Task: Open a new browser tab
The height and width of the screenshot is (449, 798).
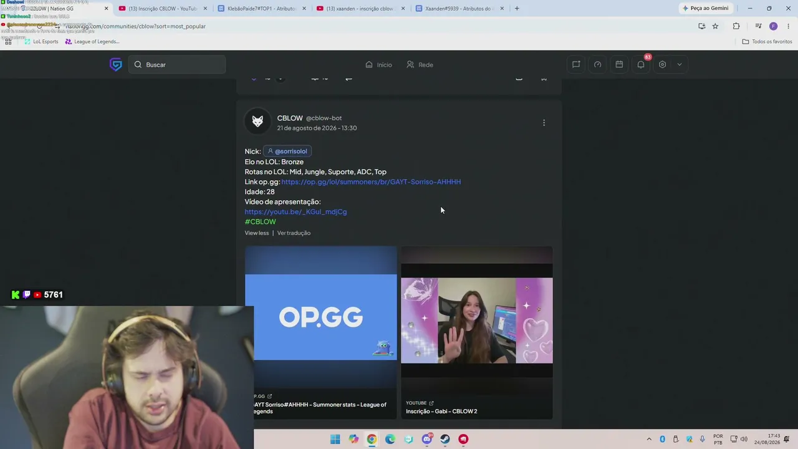Action: 517,9
